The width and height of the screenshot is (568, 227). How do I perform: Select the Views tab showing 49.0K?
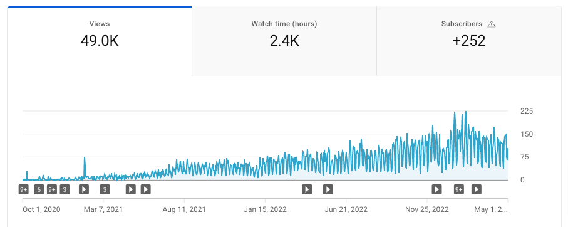[100, 41]
